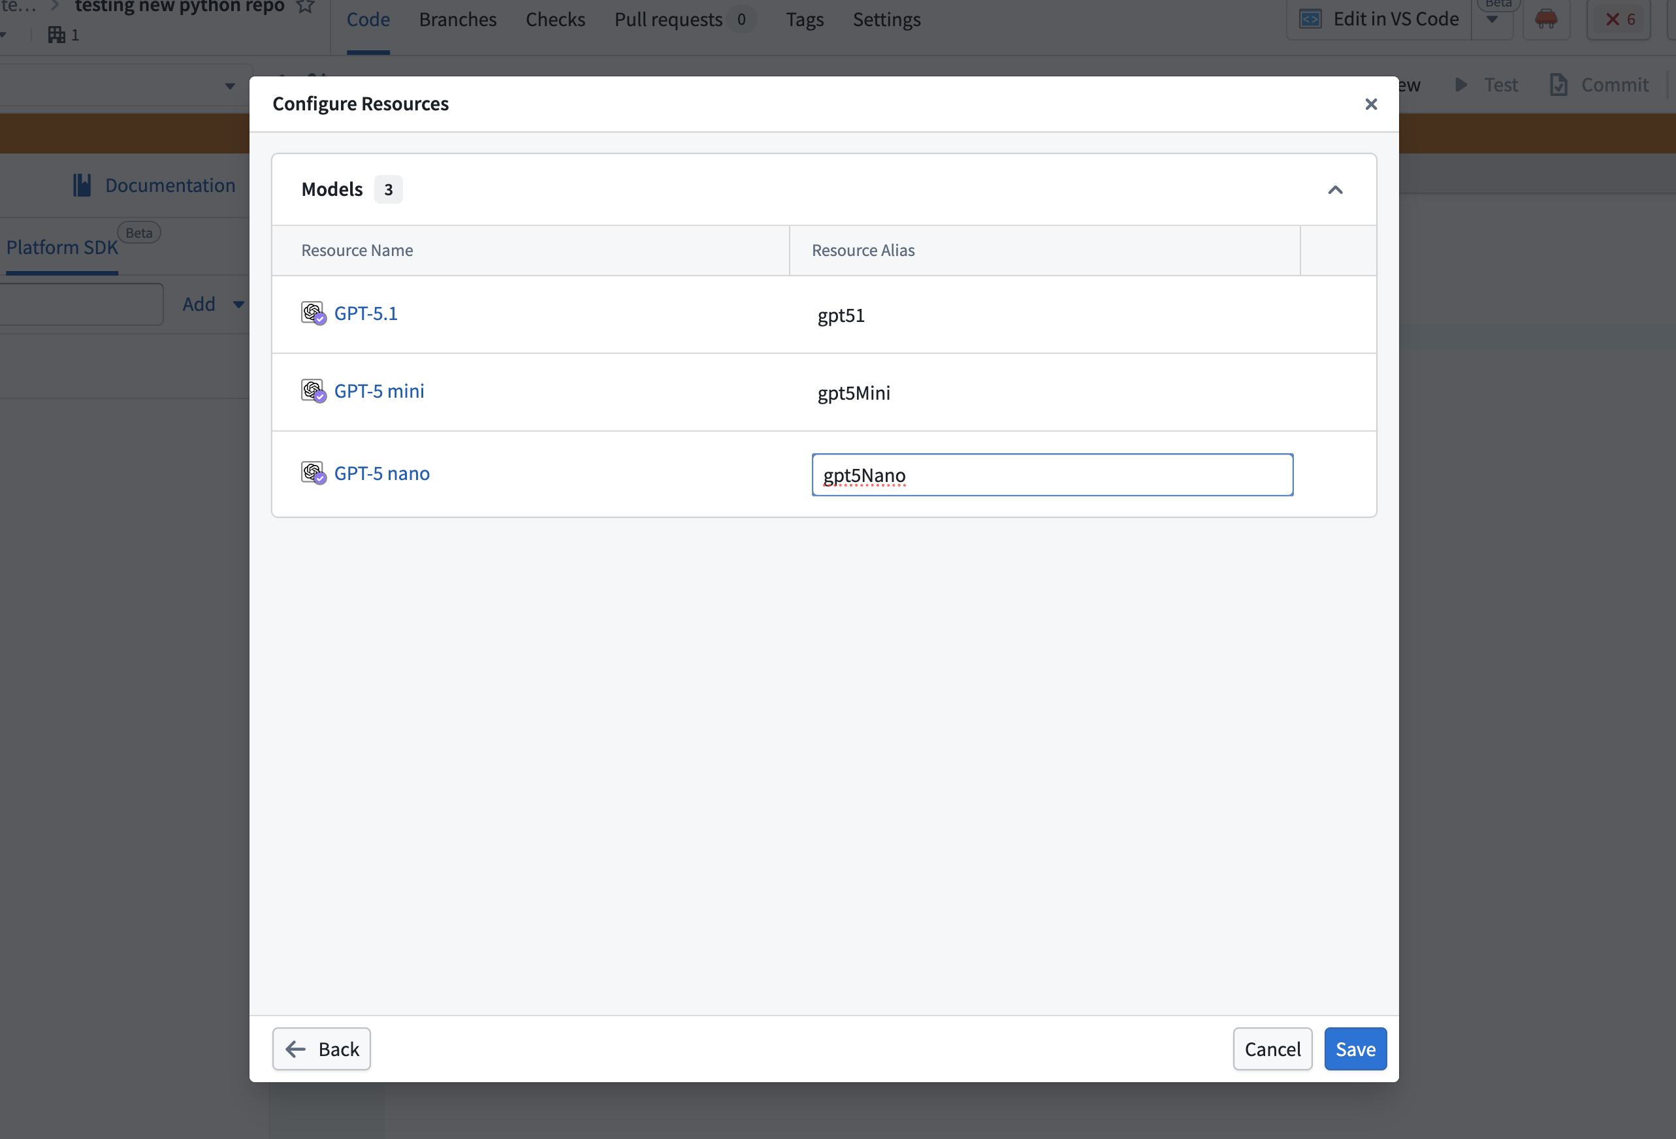Close the Configure Resources dialog
Image resolution: width=1676 pixels, height=1139 pixels.
(1371, 104)
